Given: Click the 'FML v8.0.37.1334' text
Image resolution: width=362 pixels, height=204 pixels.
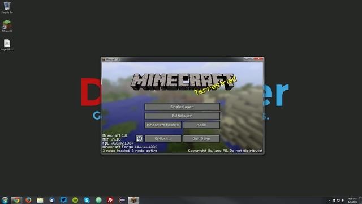Looking at the screenshot, I should coord(118,143).
